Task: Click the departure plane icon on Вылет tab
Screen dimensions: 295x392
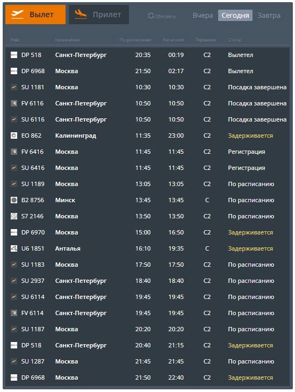Action: pos(18,15)
